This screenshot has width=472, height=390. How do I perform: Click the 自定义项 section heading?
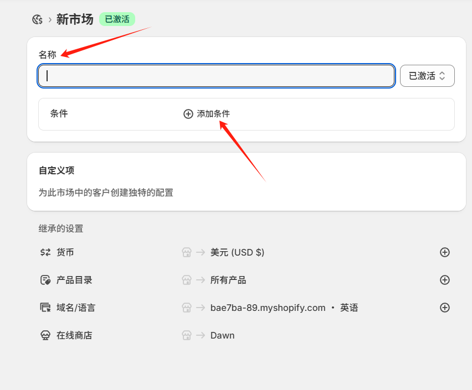[x=52, y=170]
